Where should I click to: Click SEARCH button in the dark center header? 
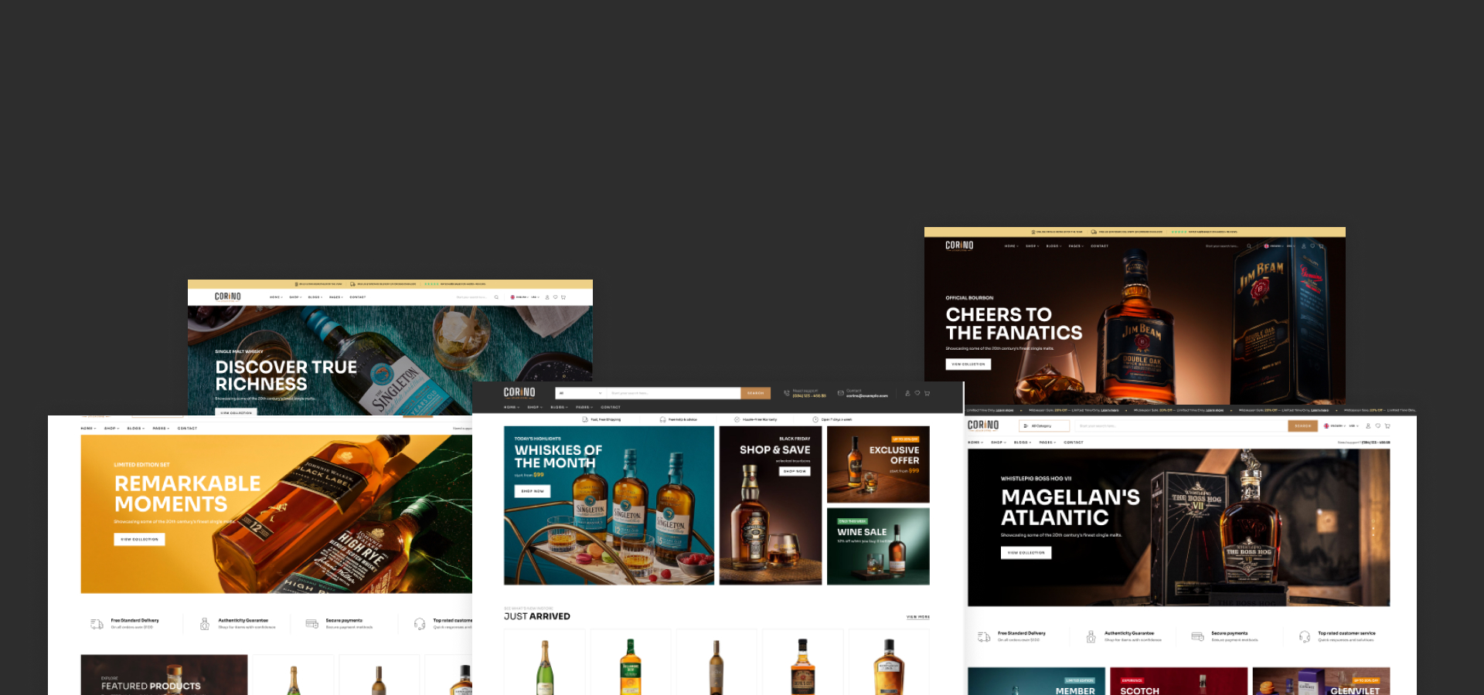[755, 393]
